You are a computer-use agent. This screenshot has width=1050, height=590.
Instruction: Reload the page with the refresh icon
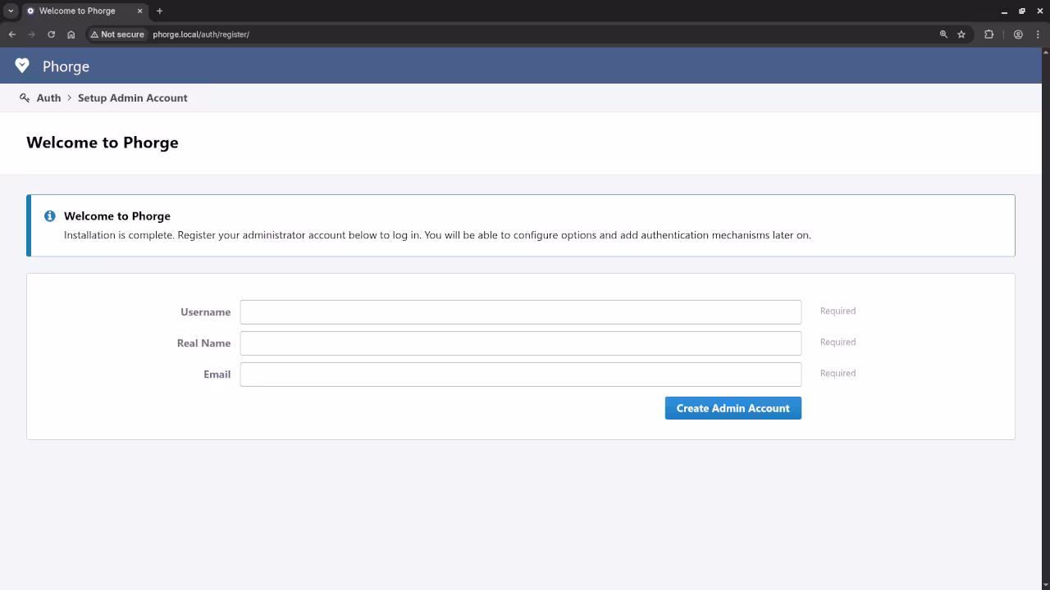pyautogui.click(x=51, y=34)
